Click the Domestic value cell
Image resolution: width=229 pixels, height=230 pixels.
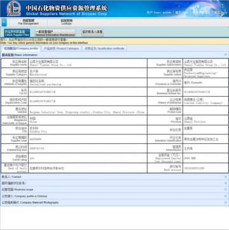tap(205, 82)
